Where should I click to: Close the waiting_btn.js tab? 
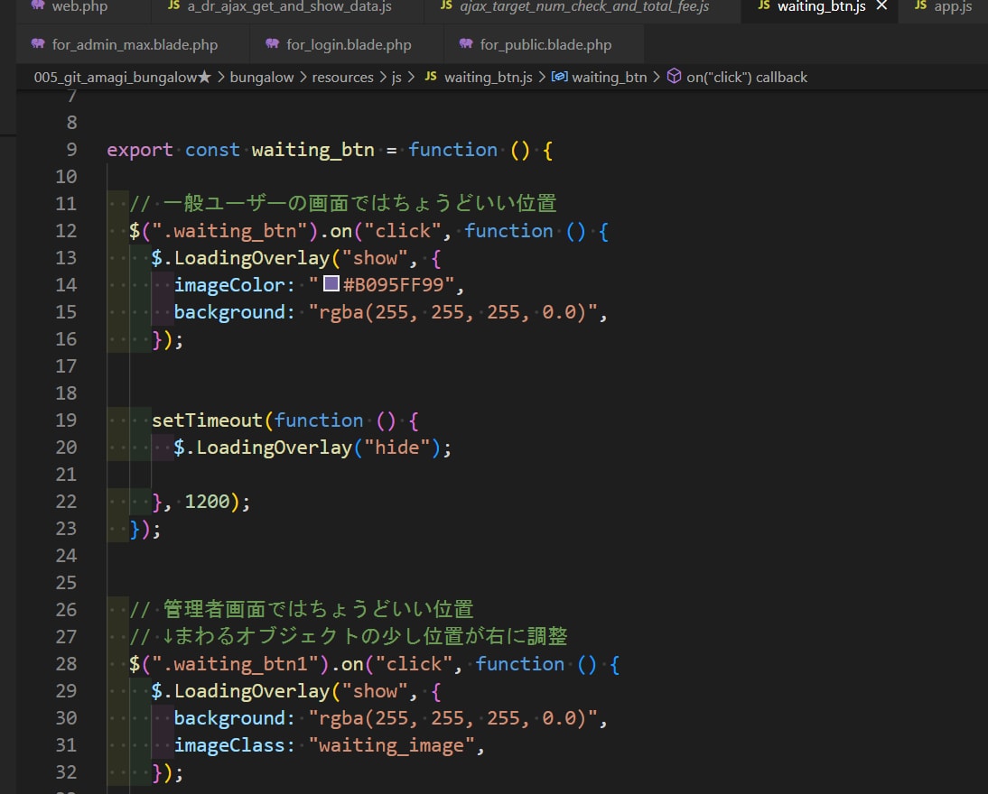click(x=881, y=6)
